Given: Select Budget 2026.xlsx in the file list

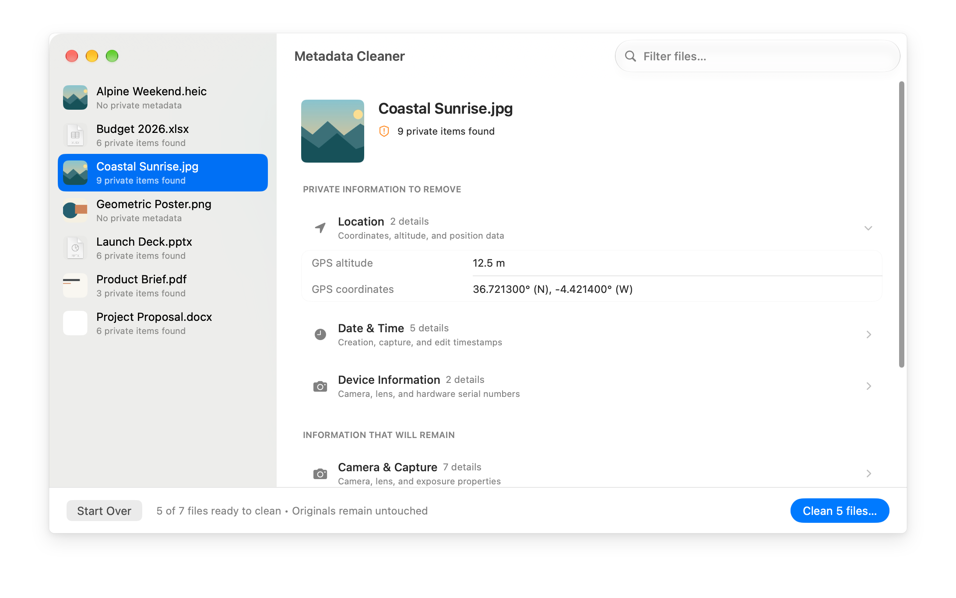Looking at the screenshot, I should (163, 135).
